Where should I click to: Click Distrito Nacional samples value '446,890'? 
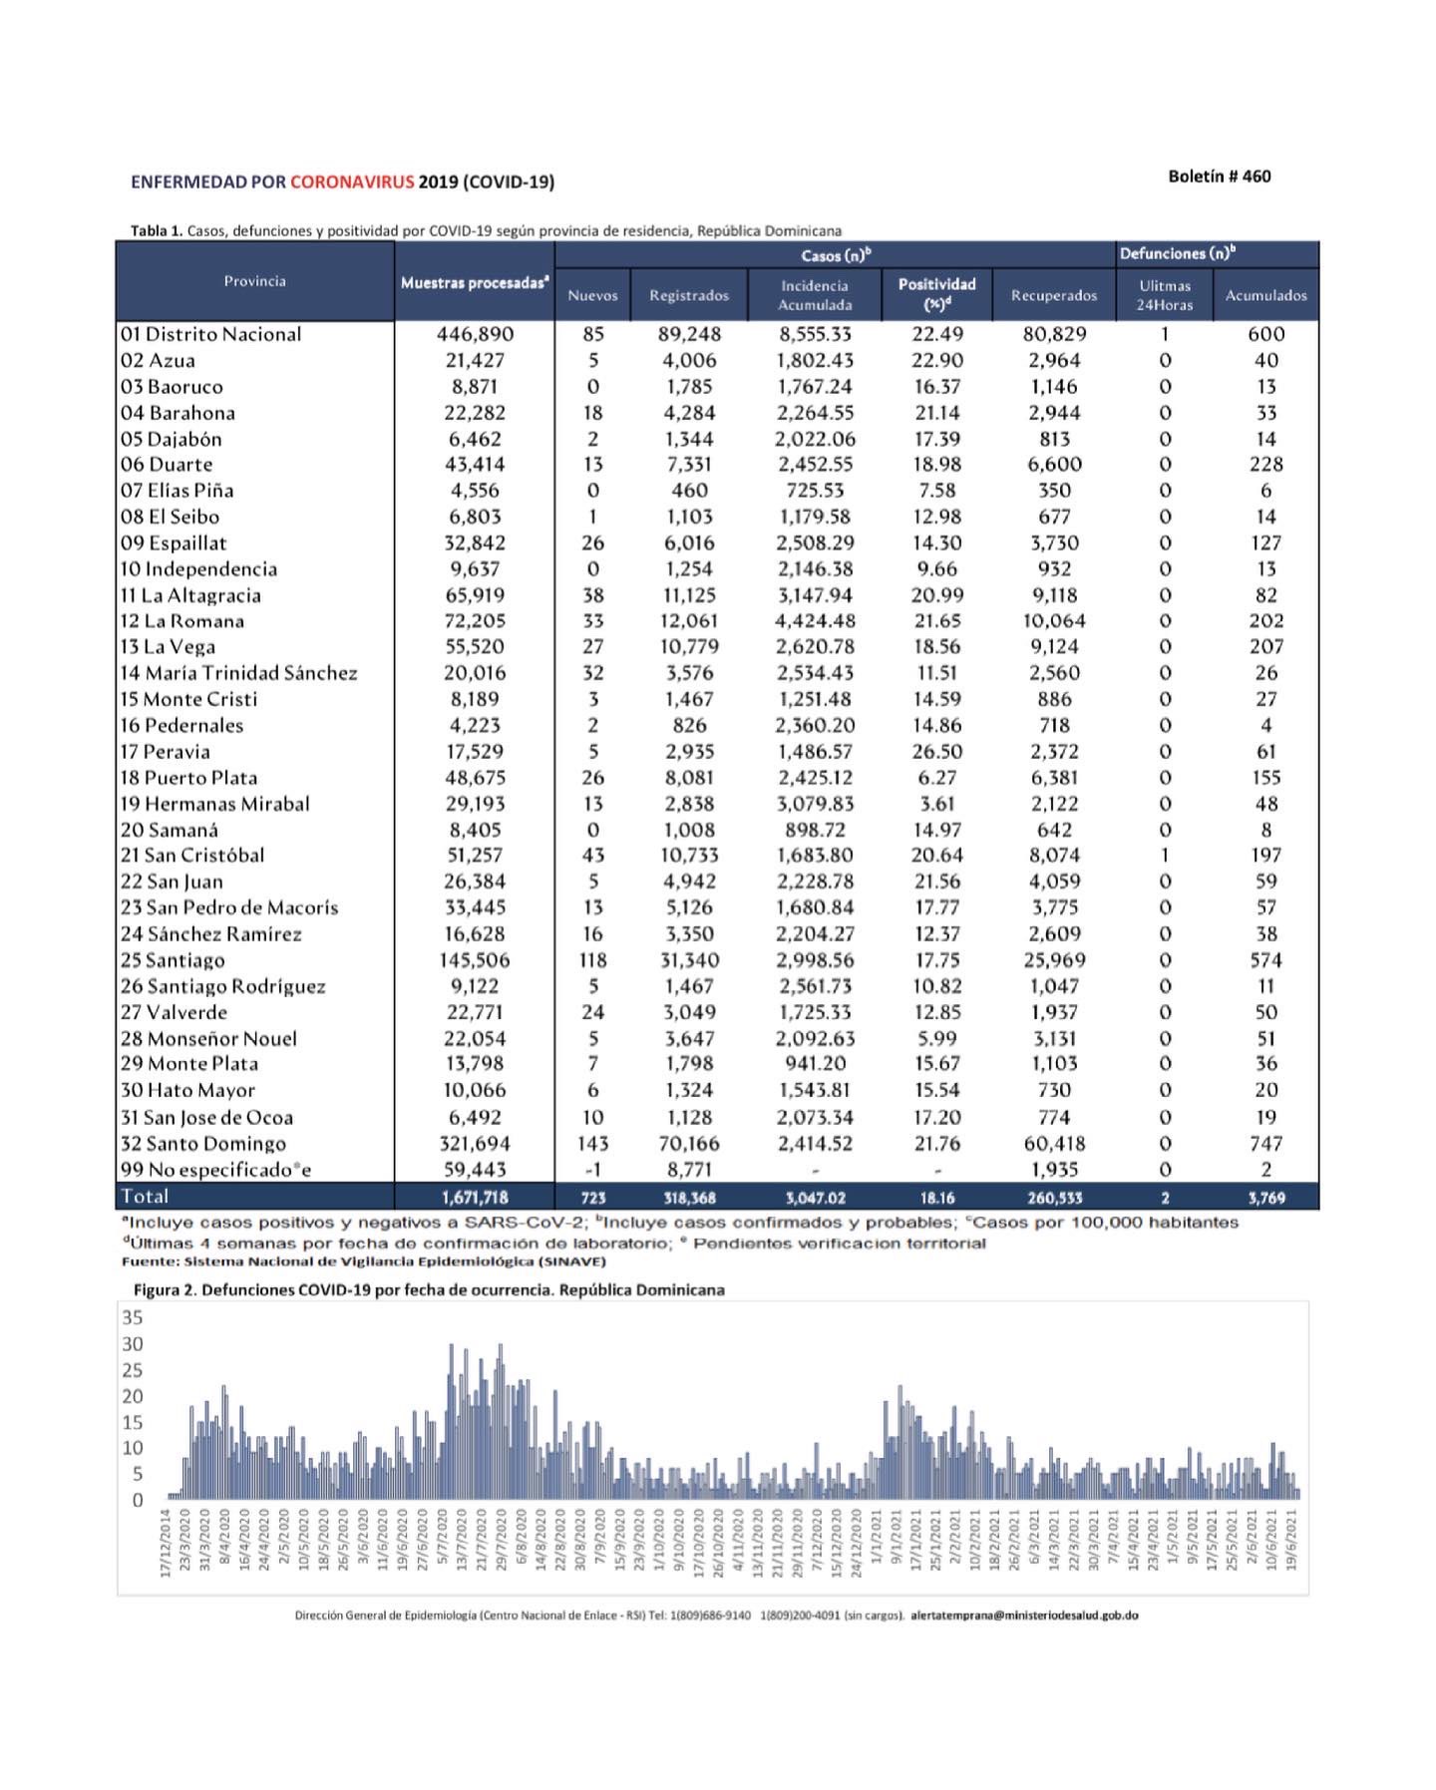tap(475, 334)
